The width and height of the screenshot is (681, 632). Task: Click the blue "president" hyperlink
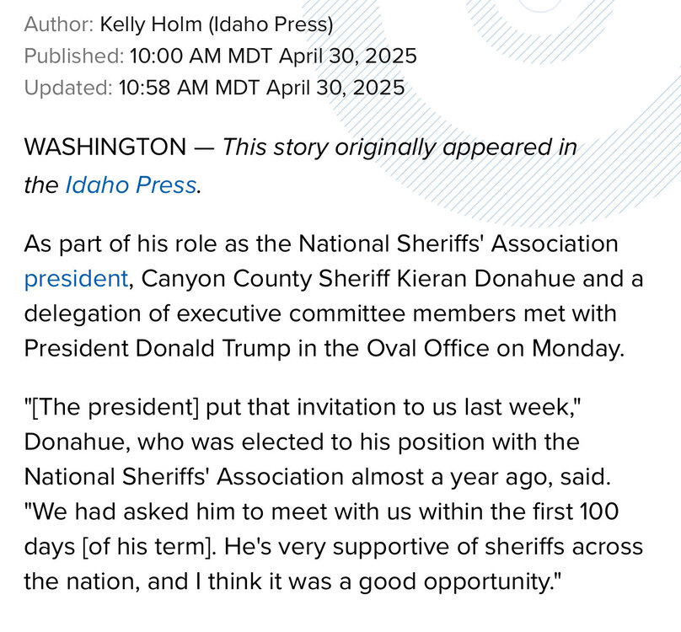coord(76,278)
